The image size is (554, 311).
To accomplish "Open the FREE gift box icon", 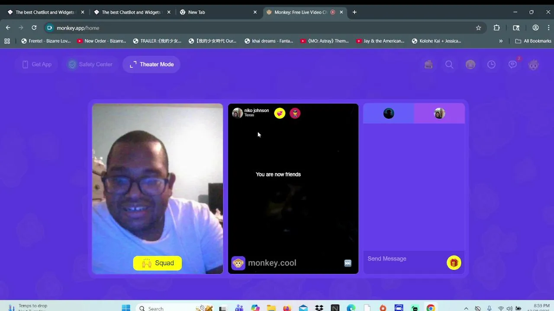I will click(x=428, y=64).
